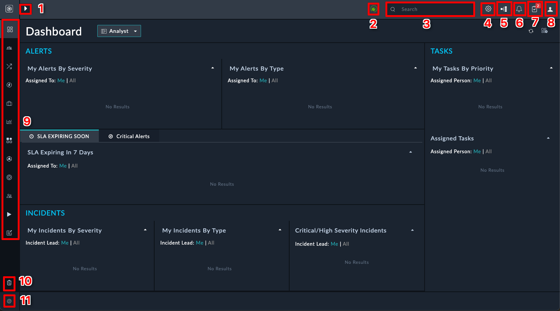Viewport: 560px width, 311px height.
Task: Collapse the My Alerts By Type widget
Action: tap(416, 68)
